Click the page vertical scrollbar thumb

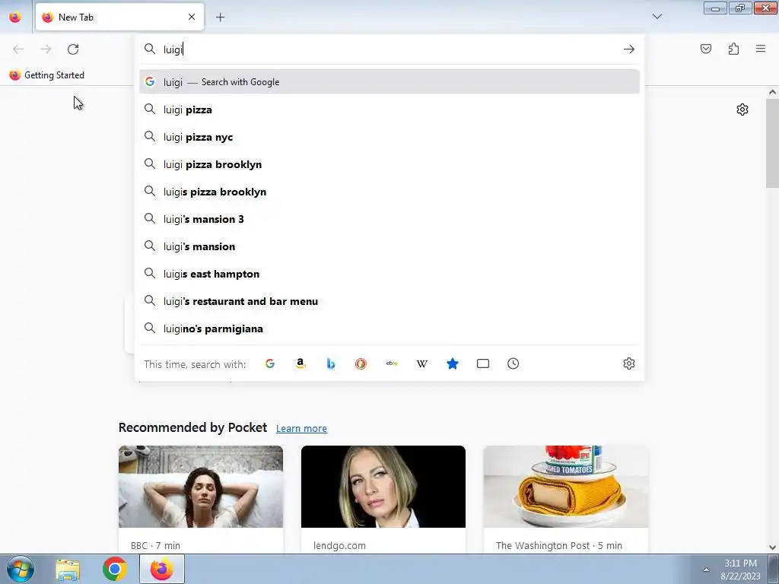(x=772, y=143)
